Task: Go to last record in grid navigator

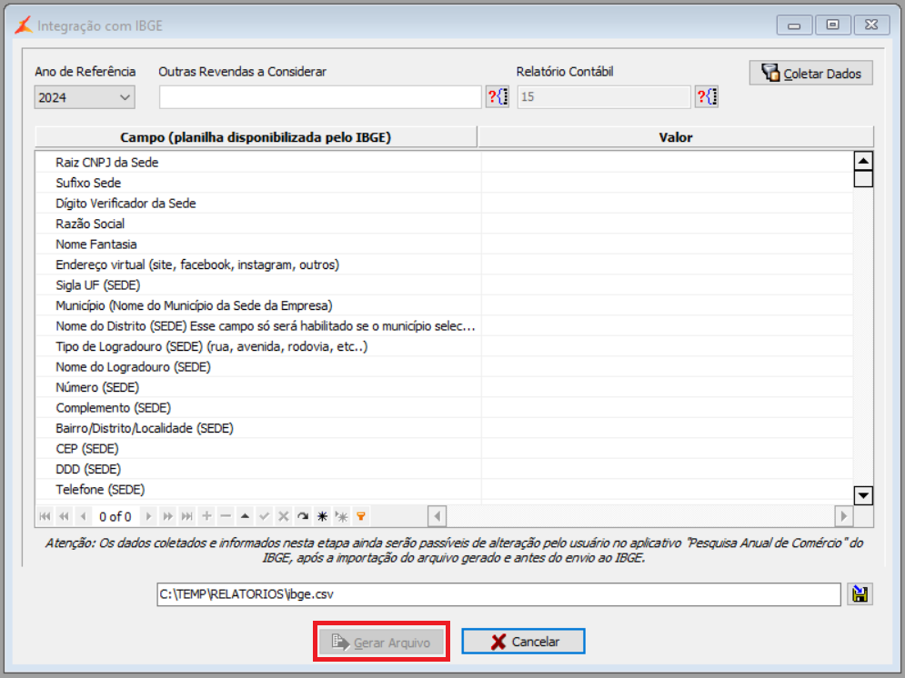Action: click(187, 516)
